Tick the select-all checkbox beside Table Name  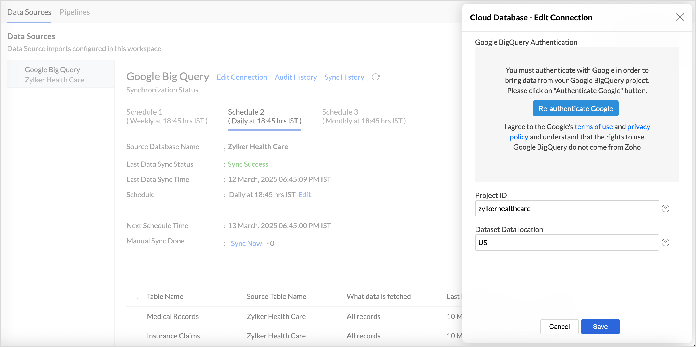tap(134, 296)
